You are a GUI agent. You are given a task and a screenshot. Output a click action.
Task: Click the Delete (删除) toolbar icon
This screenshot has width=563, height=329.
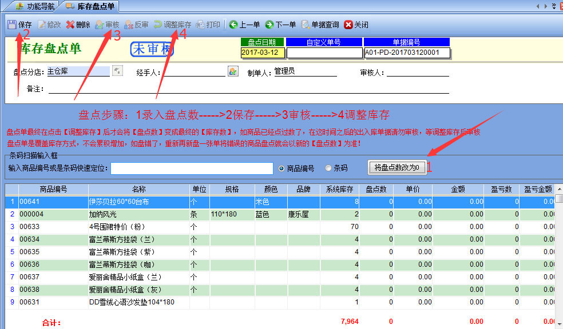tap(70, 25)
